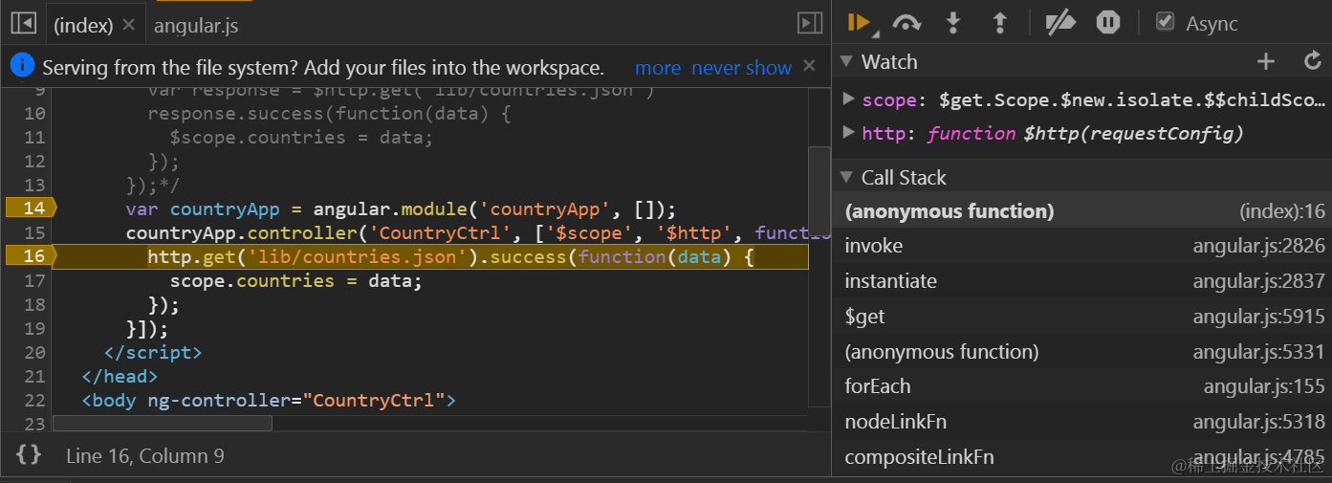This screenshot has width=1332, height=483.
Task: Toggle the file navigator sidebar icon
Action: tap(23, 23)
